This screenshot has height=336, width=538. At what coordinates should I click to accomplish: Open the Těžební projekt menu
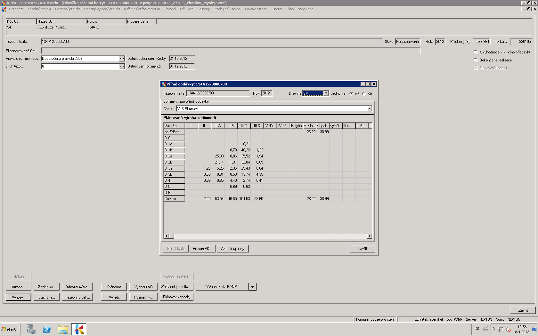pos(39,9)
